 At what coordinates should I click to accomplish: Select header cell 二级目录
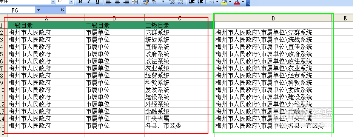pos(115,25)
